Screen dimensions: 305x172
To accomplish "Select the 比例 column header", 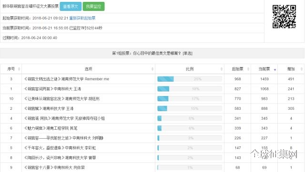I will [190, 69].
